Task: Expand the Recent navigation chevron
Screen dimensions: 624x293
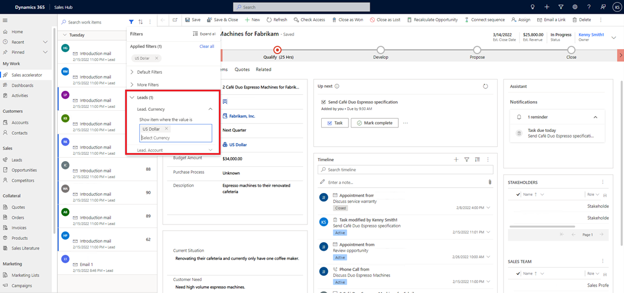Action: 45,42
